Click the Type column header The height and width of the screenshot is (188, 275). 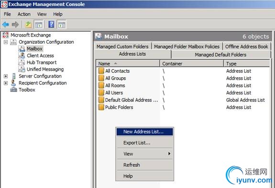point(247,63)
